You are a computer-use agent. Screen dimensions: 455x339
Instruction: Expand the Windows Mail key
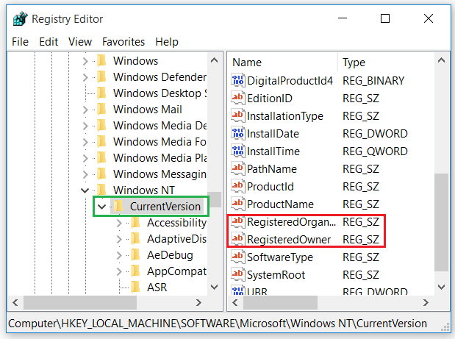[85, 110]
